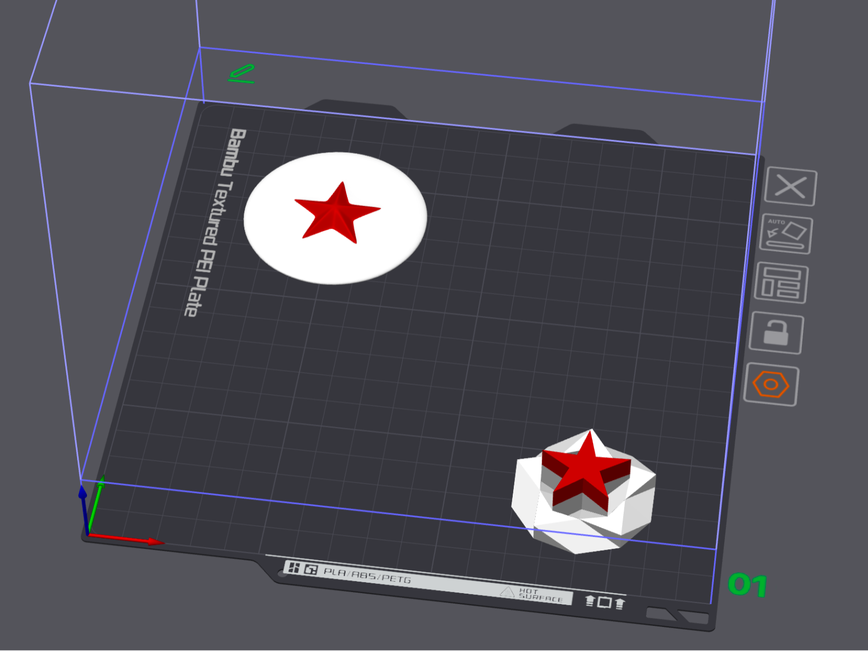Select the red star on white disc
Screen dimensions: 868x651
click(336, 213)
